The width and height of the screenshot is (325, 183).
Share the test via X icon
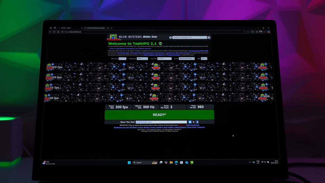(x=193, y=122)
